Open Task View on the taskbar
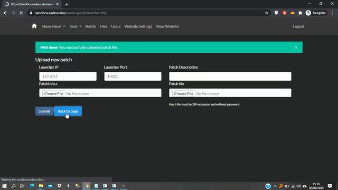This screenshot has width=338, height=190. (22, 186)
